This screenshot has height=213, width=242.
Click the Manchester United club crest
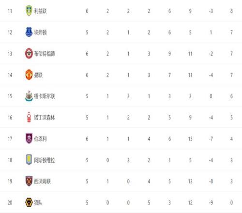click(x=29, y=75)
